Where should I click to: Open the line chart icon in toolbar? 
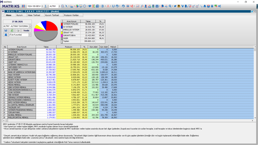point(138,6)
